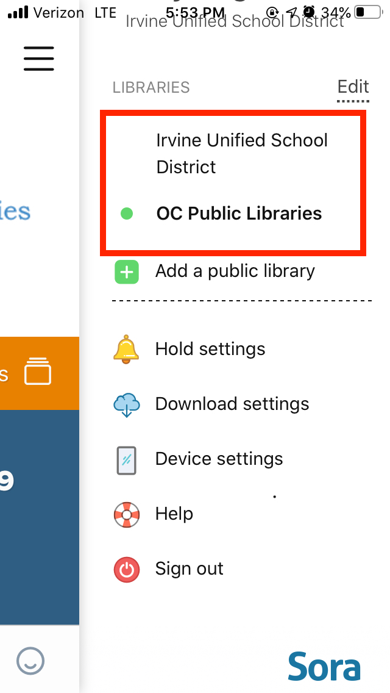Edit the libraries list
This screenshot has height=693, width=390.
(x=353, y=86)
